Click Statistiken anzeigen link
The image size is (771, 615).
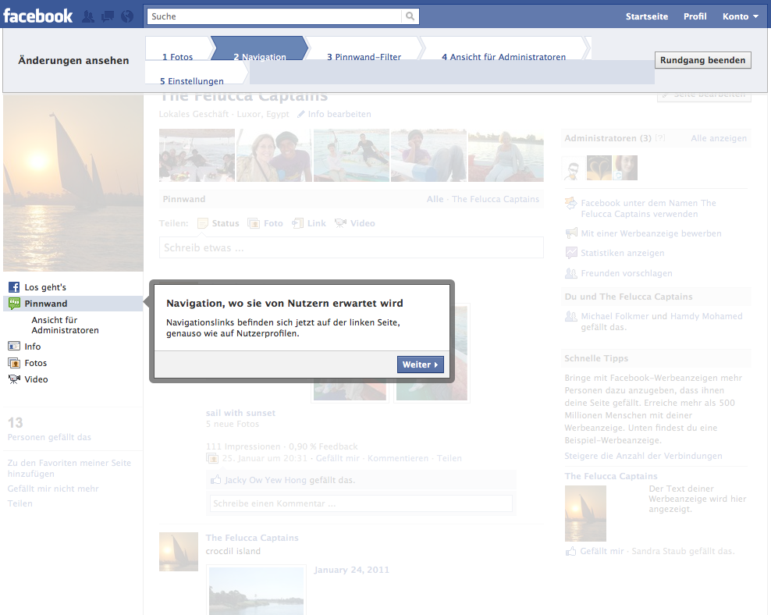coord(623,253)
